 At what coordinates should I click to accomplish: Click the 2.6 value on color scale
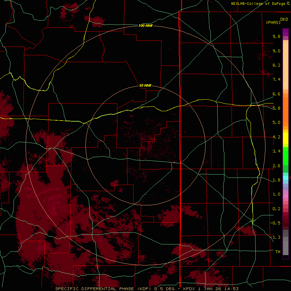click(x=276, y=166)
